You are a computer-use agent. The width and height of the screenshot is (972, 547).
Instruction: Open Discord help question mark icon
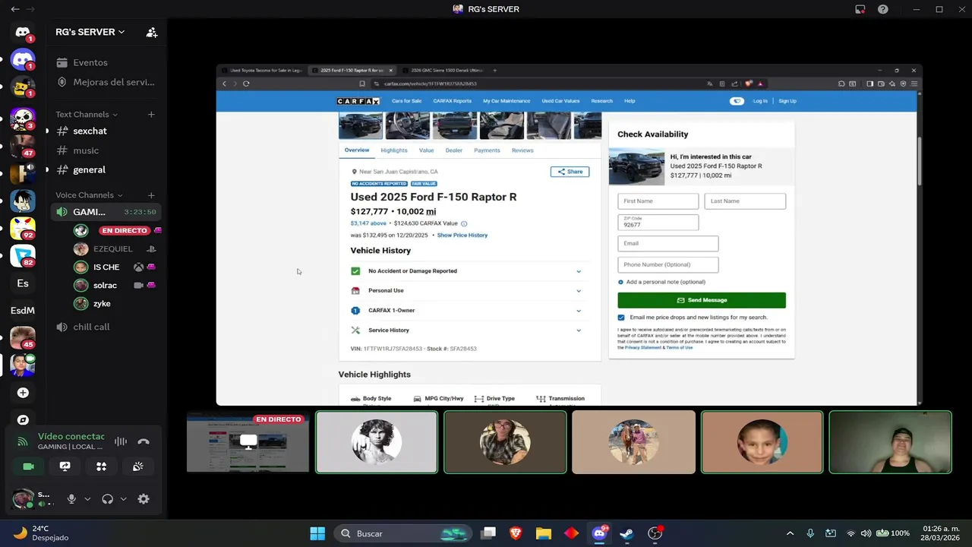[883, 9]
